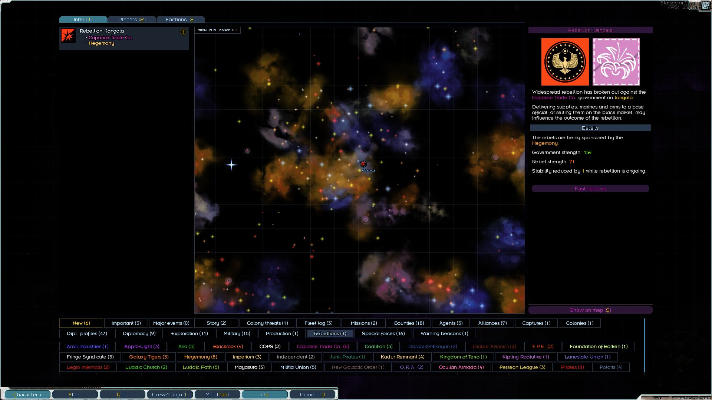The width and height of the screenshot is (712, 400).
Task: Click the Fast resolve button
Action: pyautogui.click(x=590, y=189)
